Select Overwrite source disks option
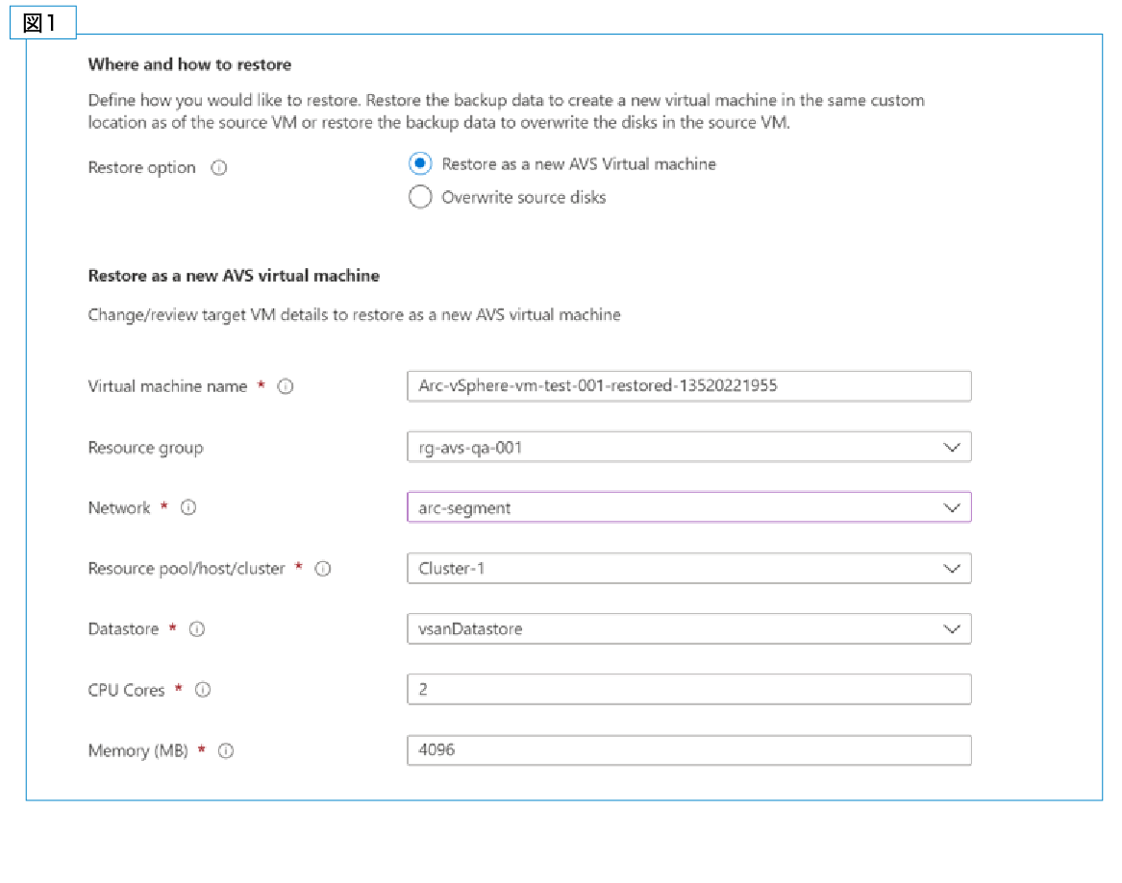Image resolution: width=1122 pixels, height=883 pixels. tap(420, 198)
